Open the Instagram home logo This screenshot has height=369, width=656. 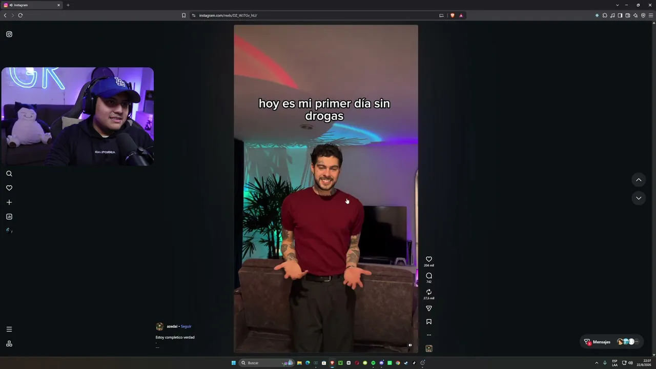coord(9,34)
